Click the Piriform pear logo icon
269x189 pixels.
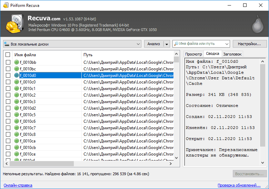(258, 24)
